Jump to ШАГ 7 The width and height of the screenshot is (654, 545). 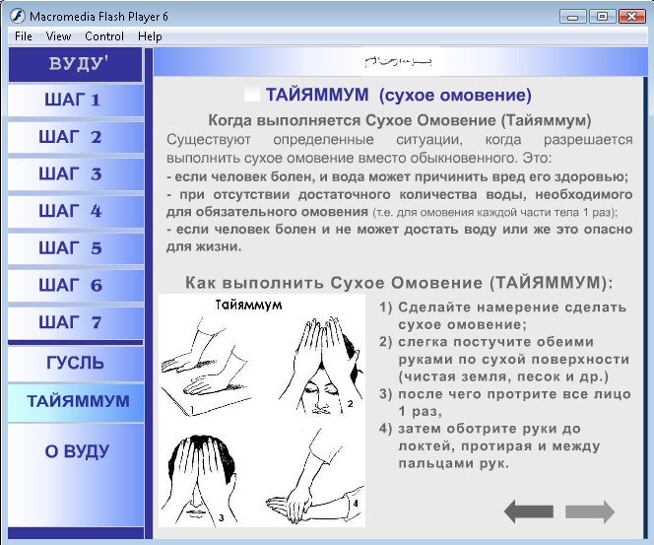[x=76, y=323]
